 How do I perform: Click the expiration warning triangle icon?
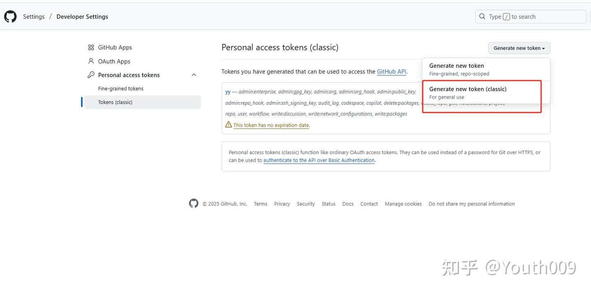pos(229,125)
